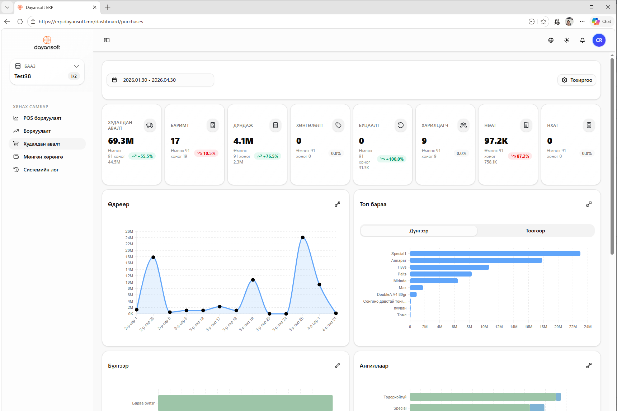
Task: Click the Пүүз bar in Топ бараа
Action: point(449,267)
